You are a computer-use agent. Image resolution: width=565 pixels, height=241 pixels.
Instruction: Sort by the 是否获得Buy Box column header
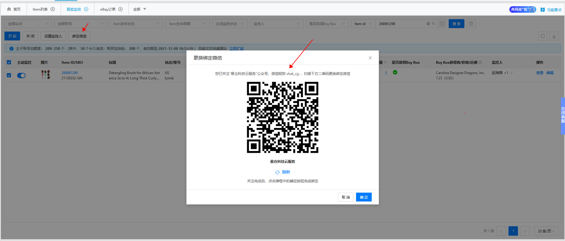click(x=406, y=63)
